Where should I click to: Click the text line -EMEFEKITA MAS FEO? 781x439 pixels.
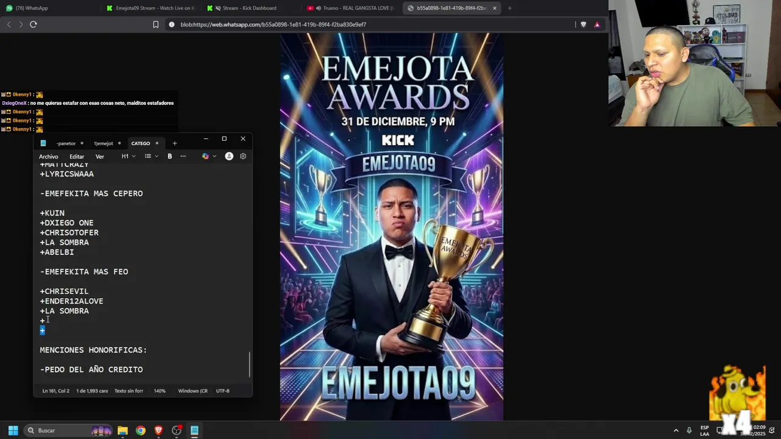[x=84, y=271]
